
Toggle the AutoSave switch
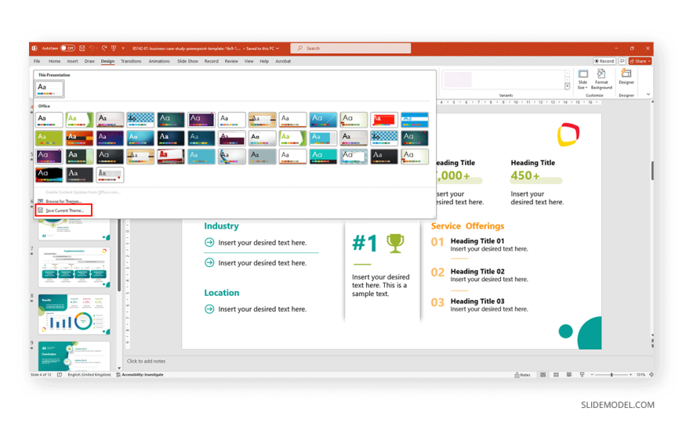[67, 49]
